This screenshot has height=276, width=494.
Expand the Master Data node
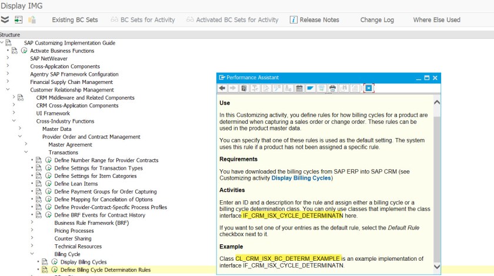[20, 129]
